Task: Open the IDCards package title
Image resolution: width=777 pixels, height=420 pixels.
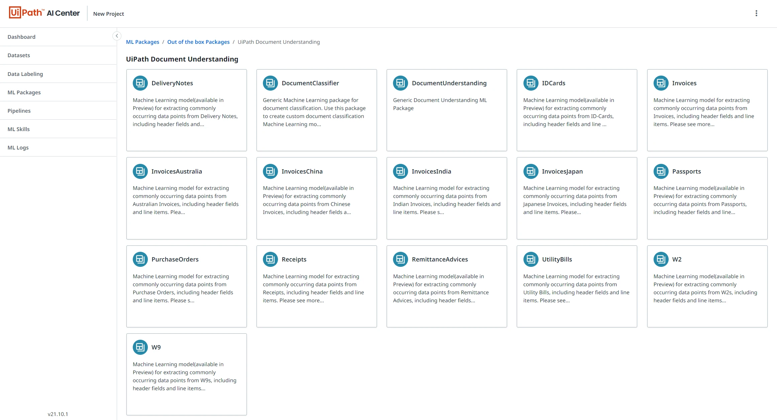Action: click(x=554, y=83)
